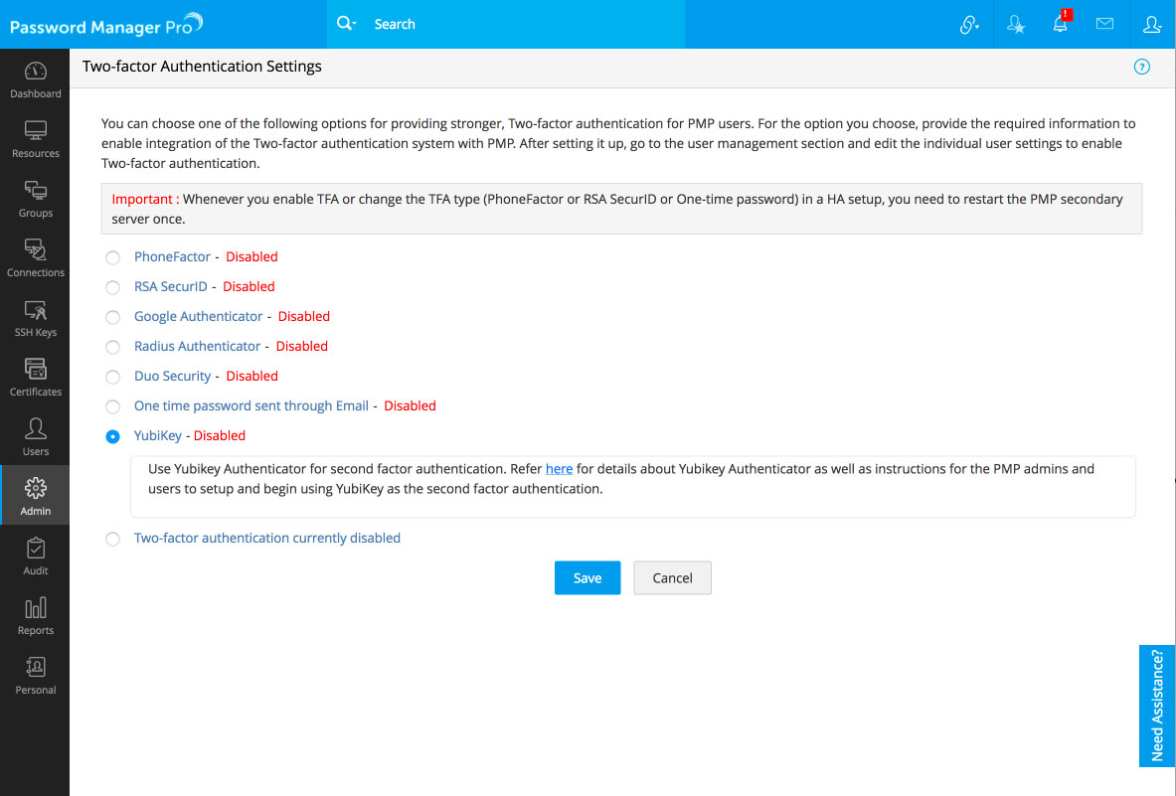Open the mail envelope icon
The width and height of the screenshot is (1176, 796).
tap(1104, 24)
